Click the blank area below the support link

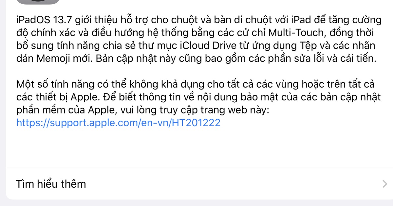[x=196, y=147]
